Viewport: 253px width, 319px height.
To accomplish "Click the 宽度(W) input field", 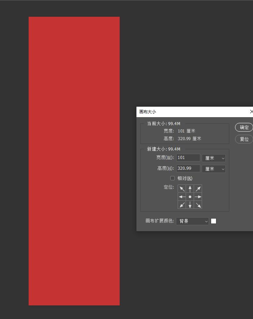I will click(x=188, y=158).
